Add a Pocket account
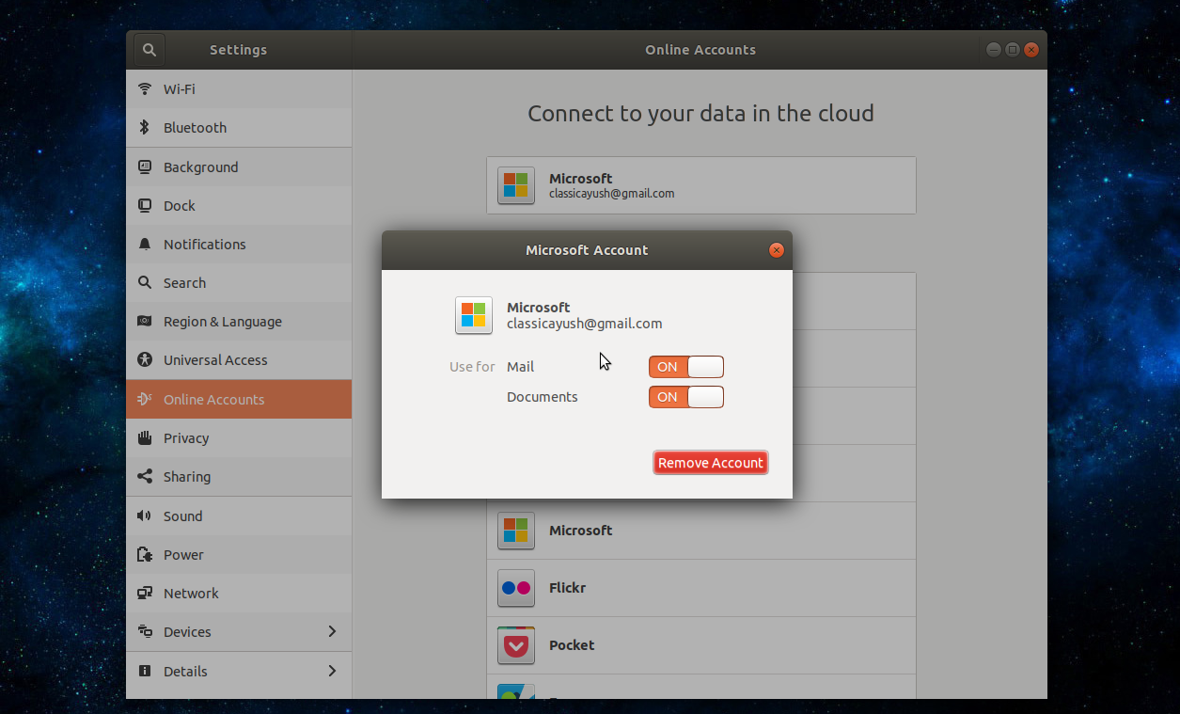Viewport: 1180px width, 714px height. point(701,645)
